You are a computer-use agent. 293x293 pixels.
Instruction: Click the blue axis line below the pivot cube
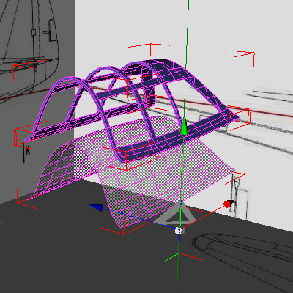point(179,244)
